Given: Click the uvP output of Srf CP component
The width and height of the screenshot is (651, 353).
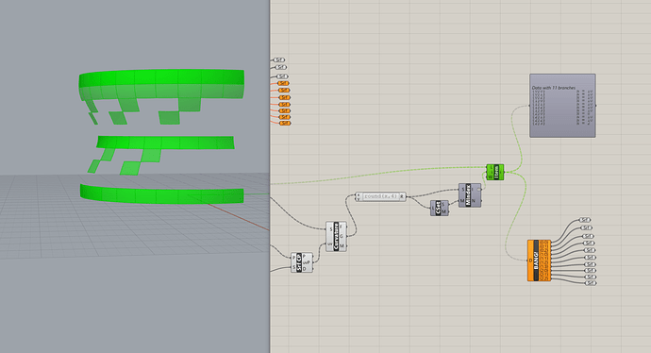Looking at the screenshot, I should [307, 262].
